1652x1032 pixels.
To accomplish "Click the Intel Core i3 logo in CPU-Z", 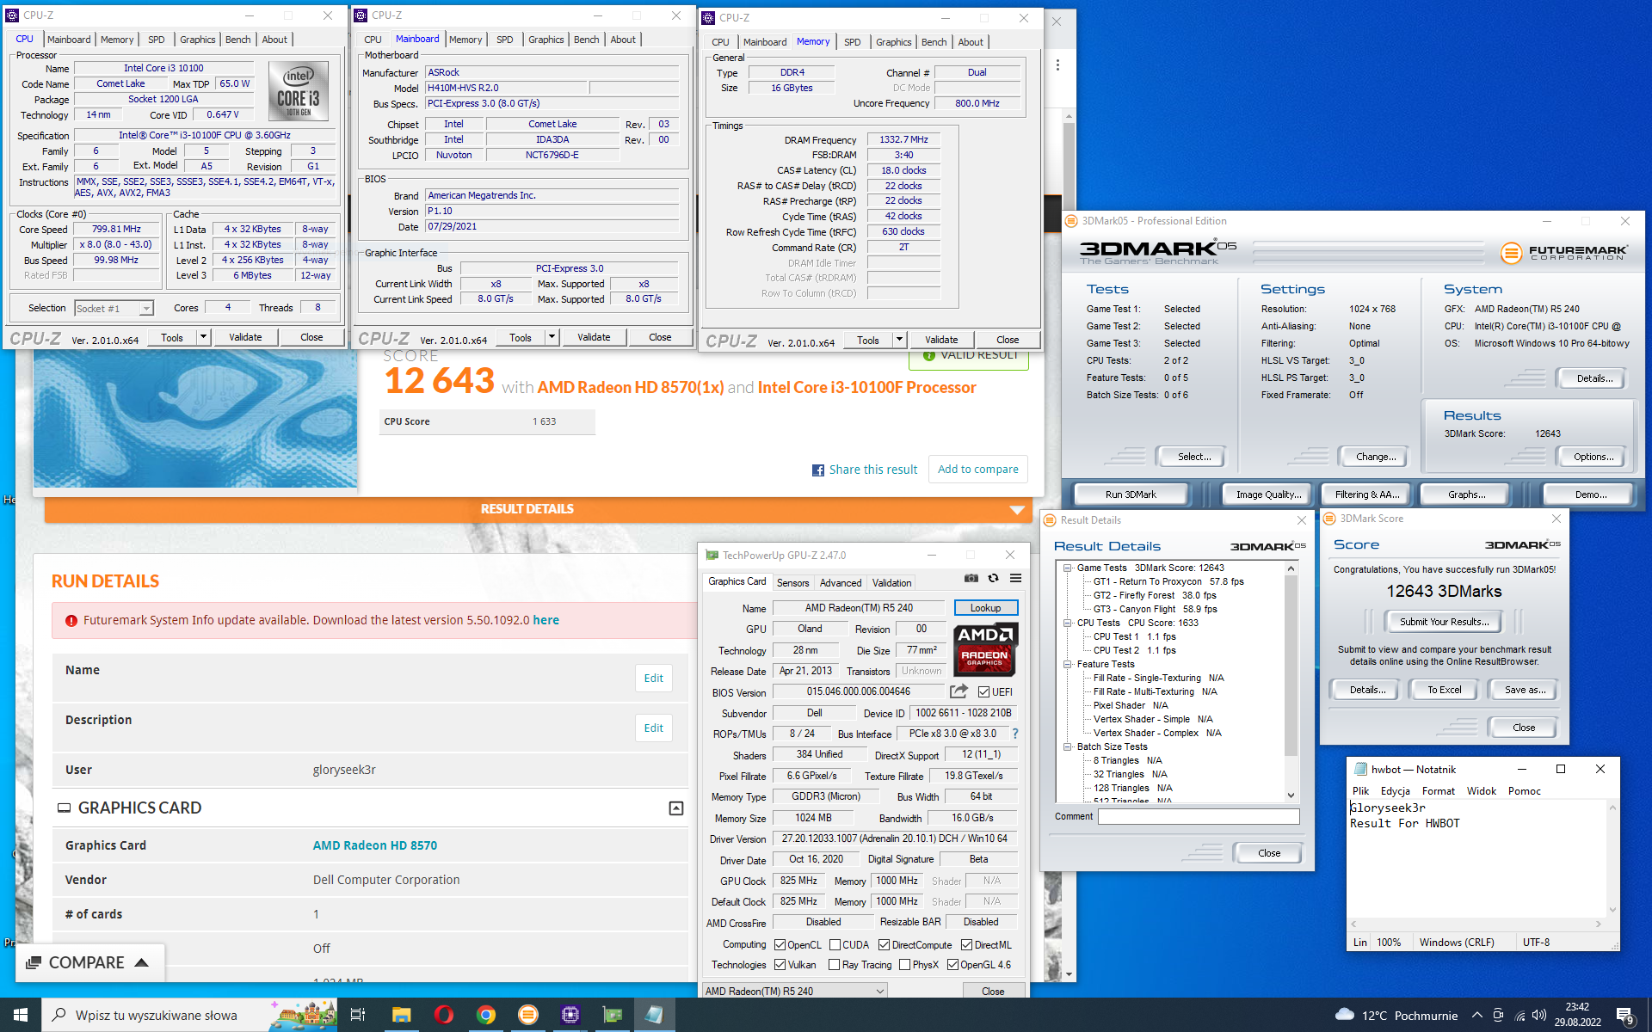I will [298, 91].
